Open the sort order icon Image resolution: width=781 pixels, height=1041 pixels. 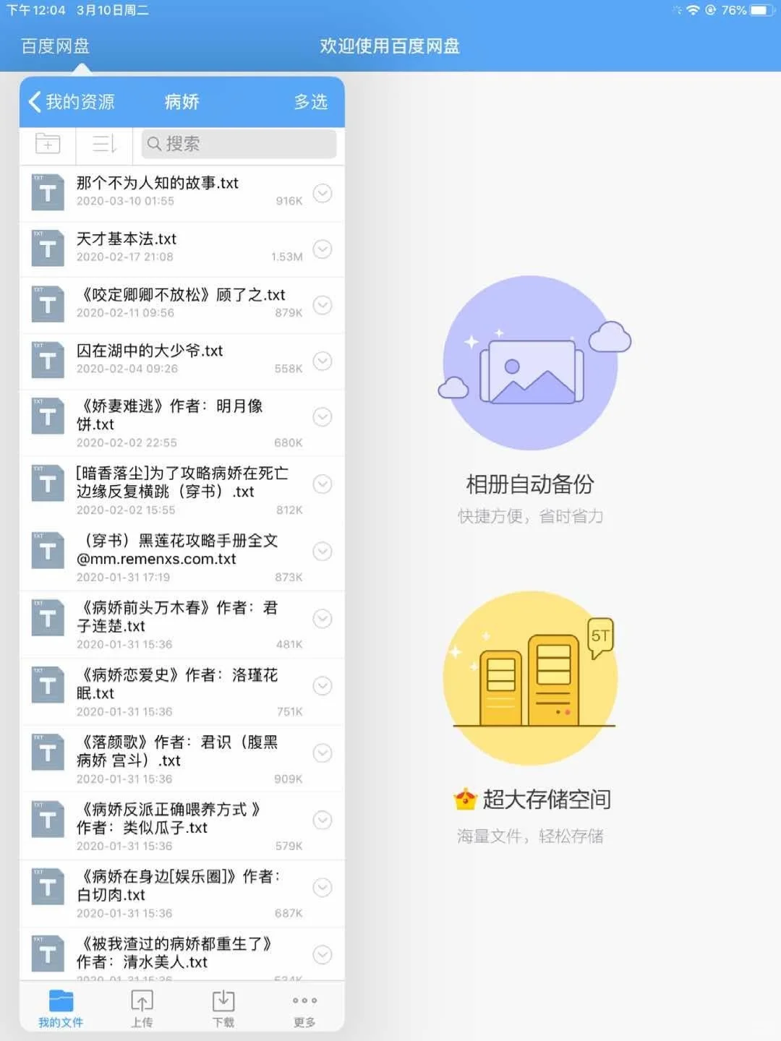[104, 143]
